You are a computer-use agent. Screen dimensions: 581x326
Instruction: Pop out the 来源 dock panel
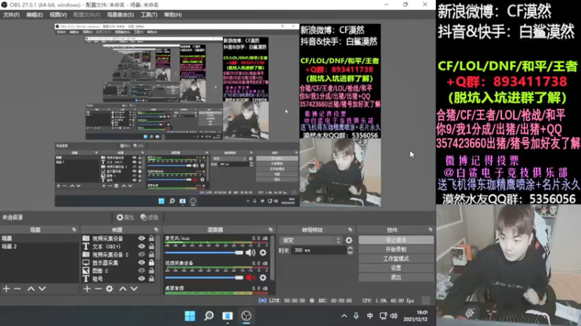tap(156, 230)
